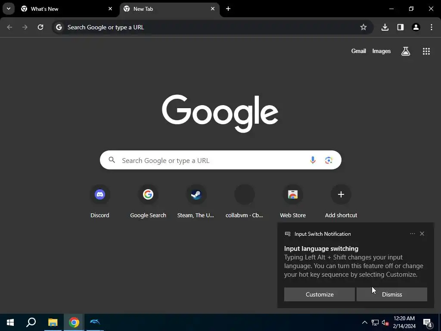Expand the tab search dropdown arrow
Screen dimensions: 441x331
(x=9, y=9)
